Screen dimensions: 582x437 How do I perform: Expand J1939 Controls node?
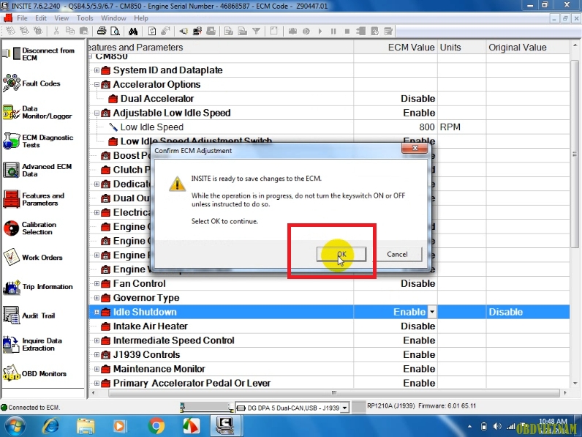(97, 354)
